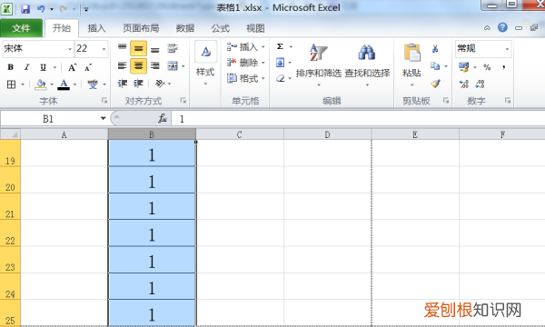Click the Merge and Center icon
This screenshot has width=545, height=327.
(x=173, y=65)
